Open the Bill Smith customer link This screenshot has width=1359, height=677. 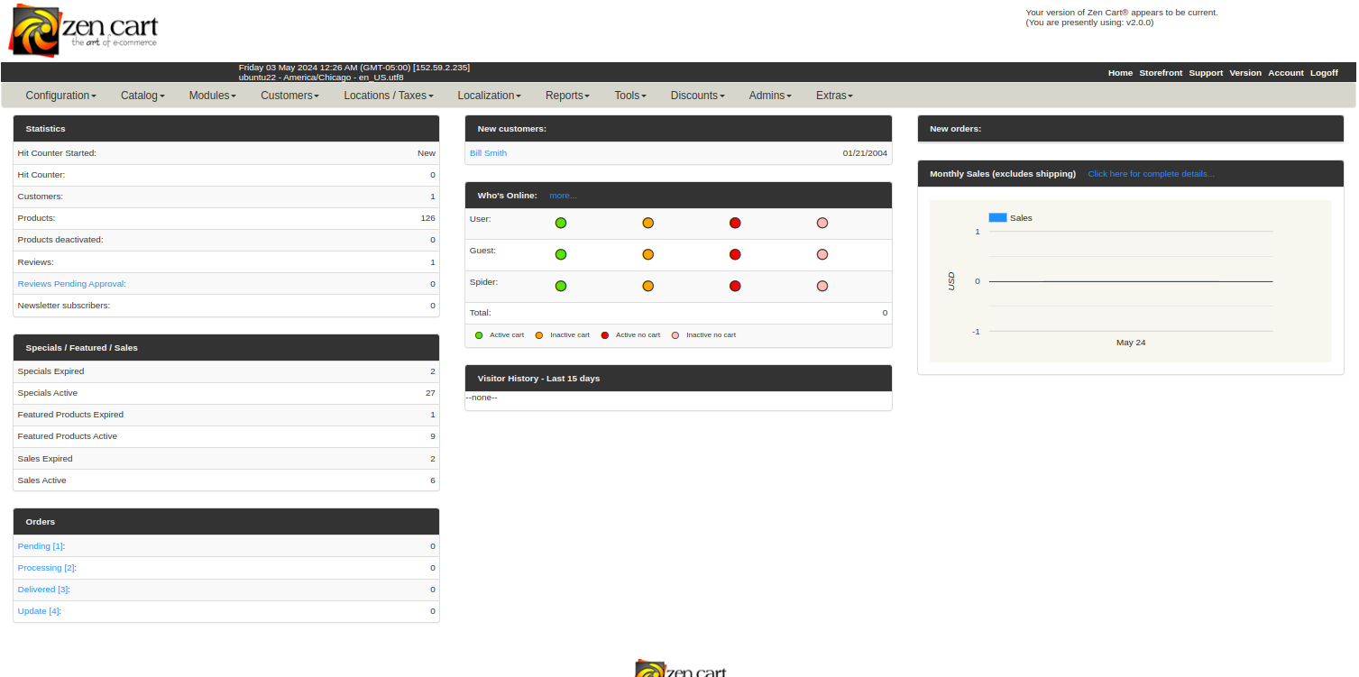pyautogui.click(x=488, y=153)
